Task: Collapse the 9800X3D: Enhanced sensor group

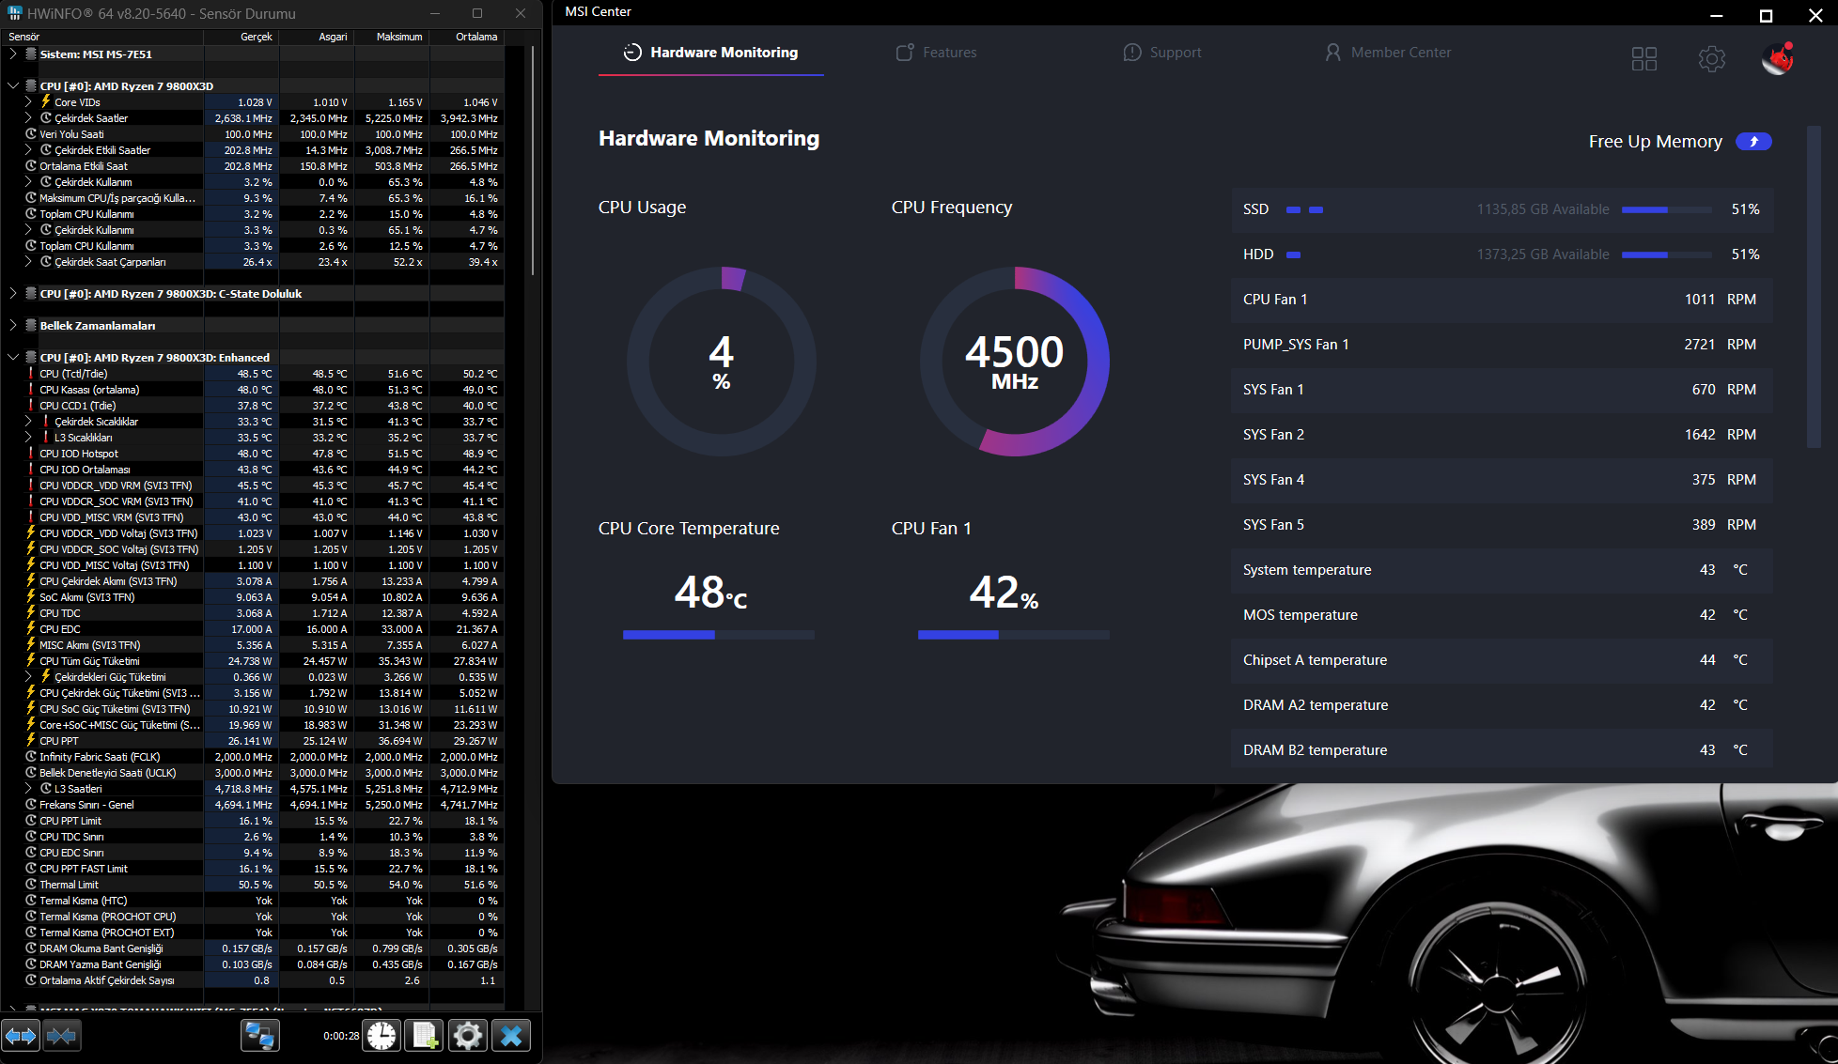Action: click(x=12, y=357)
